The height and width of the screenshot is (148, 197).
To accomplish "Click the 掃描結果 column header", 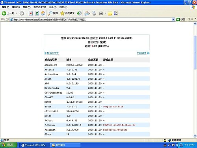I will (108, 60).
